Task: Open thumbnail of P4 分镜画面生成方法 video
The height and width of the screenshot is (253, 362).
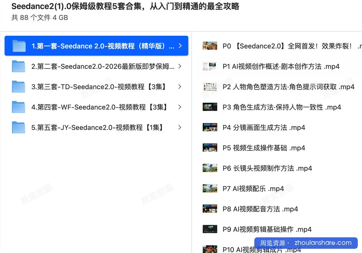Action: [210, 127]
